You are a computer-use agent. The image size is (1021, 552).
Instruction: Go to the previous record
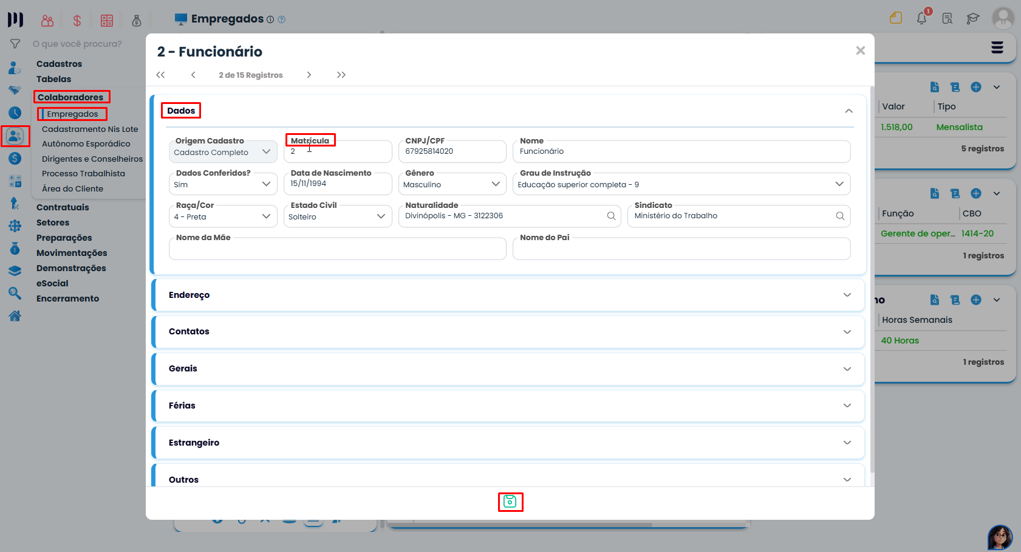coord(193,75)
